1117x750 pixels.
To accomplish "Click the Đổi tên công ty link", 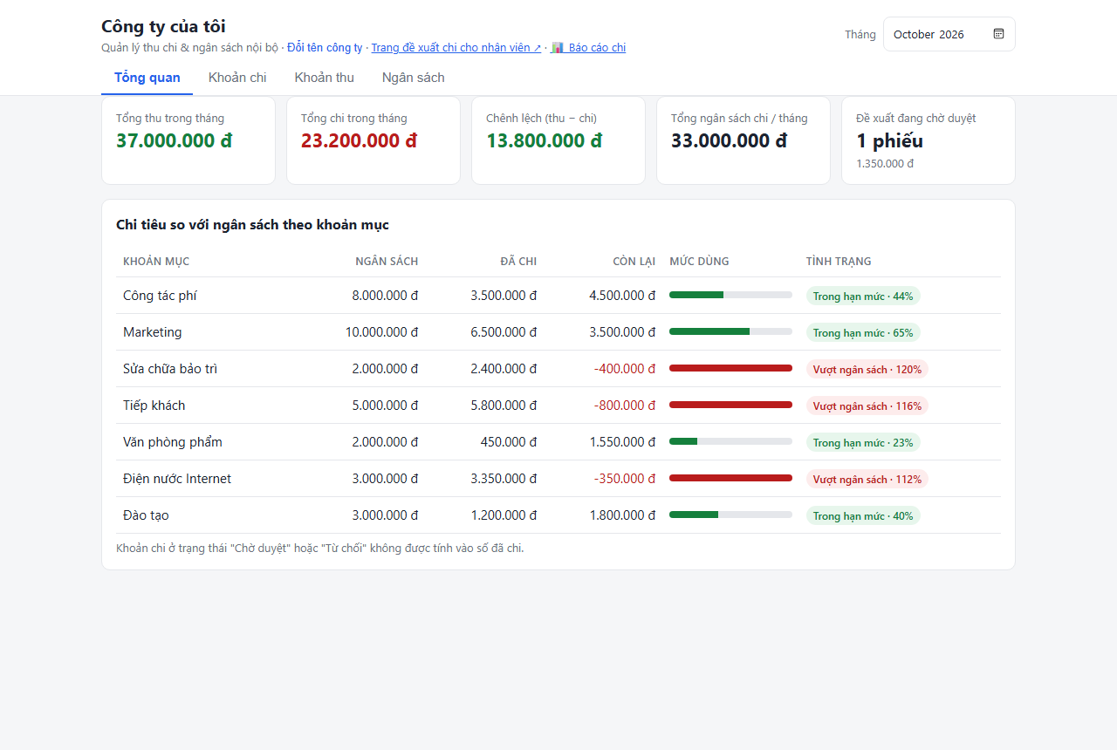I will click(325, 48).
